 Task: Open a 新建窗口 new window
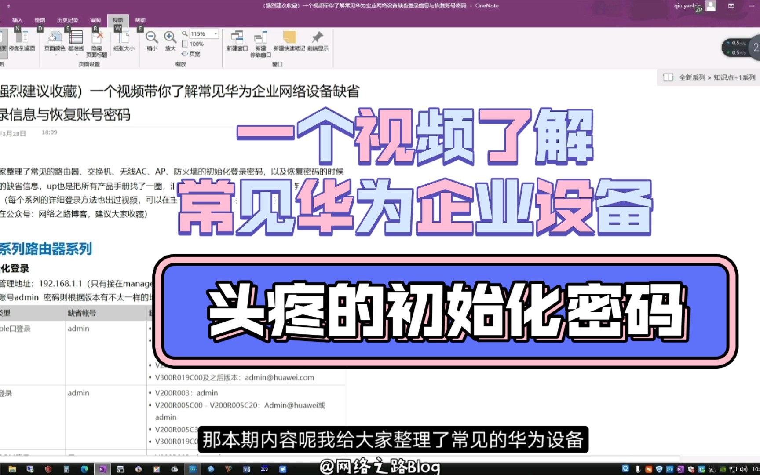(237, 41)
